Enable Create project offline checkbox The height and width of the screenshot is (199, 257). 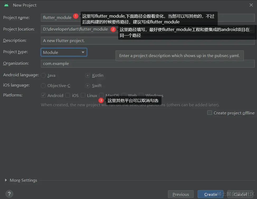210,113
